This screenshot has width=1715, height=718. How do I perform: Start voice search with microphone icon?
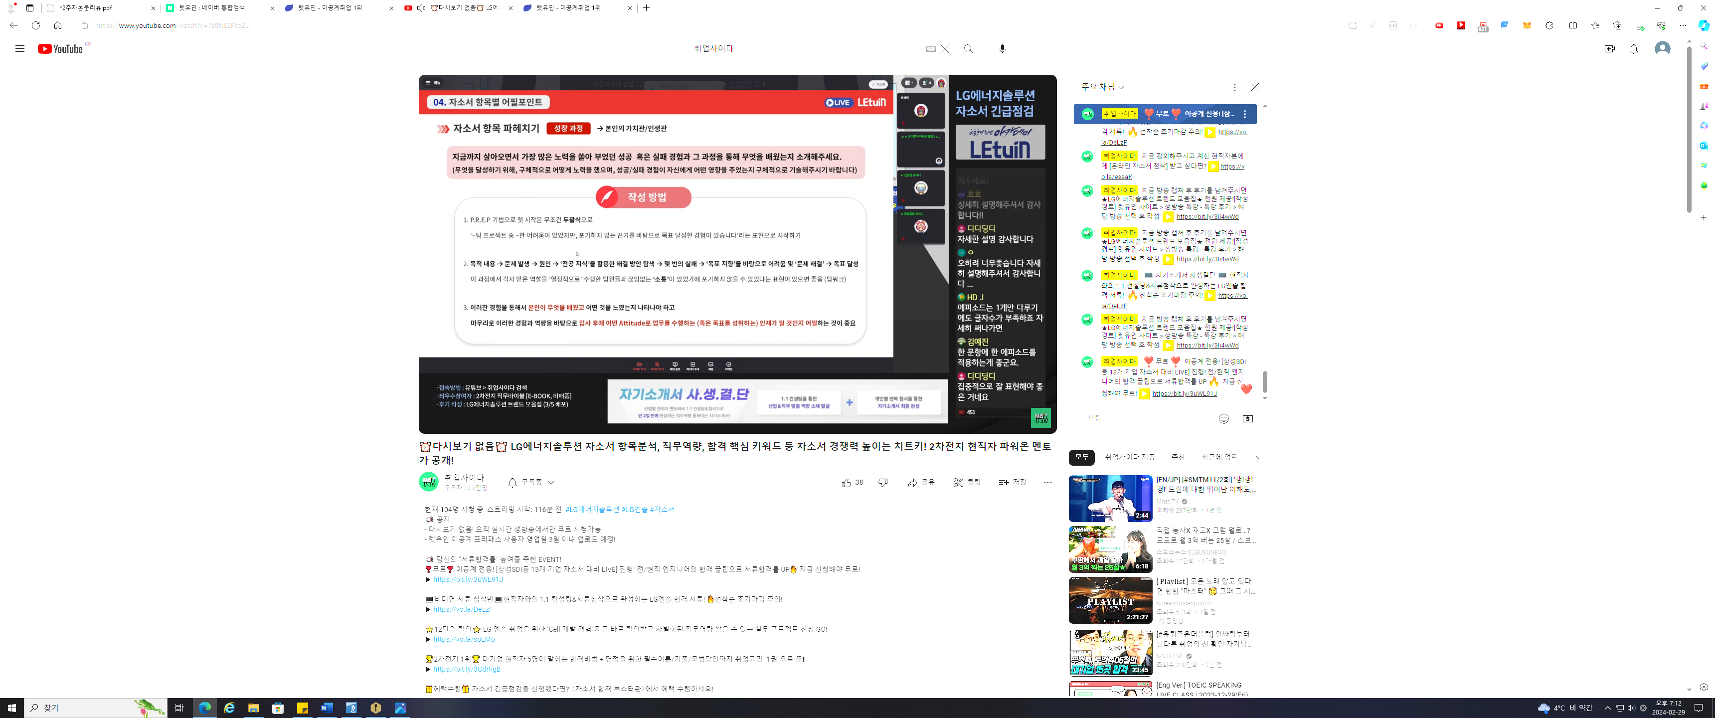coord(1002,49)
